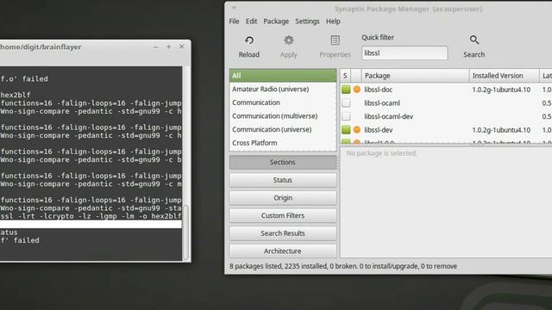Show the Search Results view
The height and width of the screenshot is (310, 552).
pos(283,233)
